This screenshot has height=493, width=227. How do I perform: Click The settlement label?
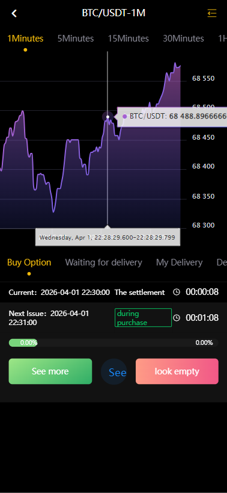coord(139,293)
